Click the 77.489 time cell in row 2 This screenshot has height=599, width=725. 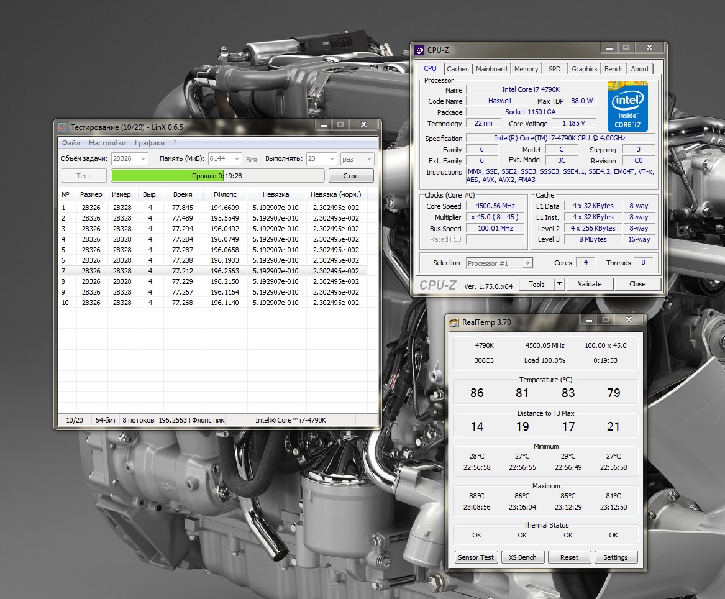pos(183,218)
